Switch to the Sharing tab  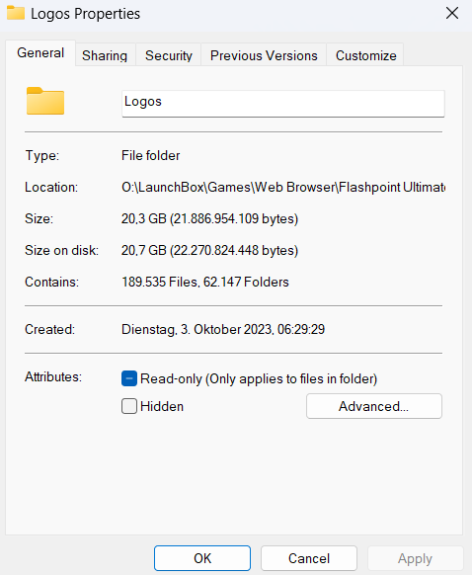(x=105, y=55)
